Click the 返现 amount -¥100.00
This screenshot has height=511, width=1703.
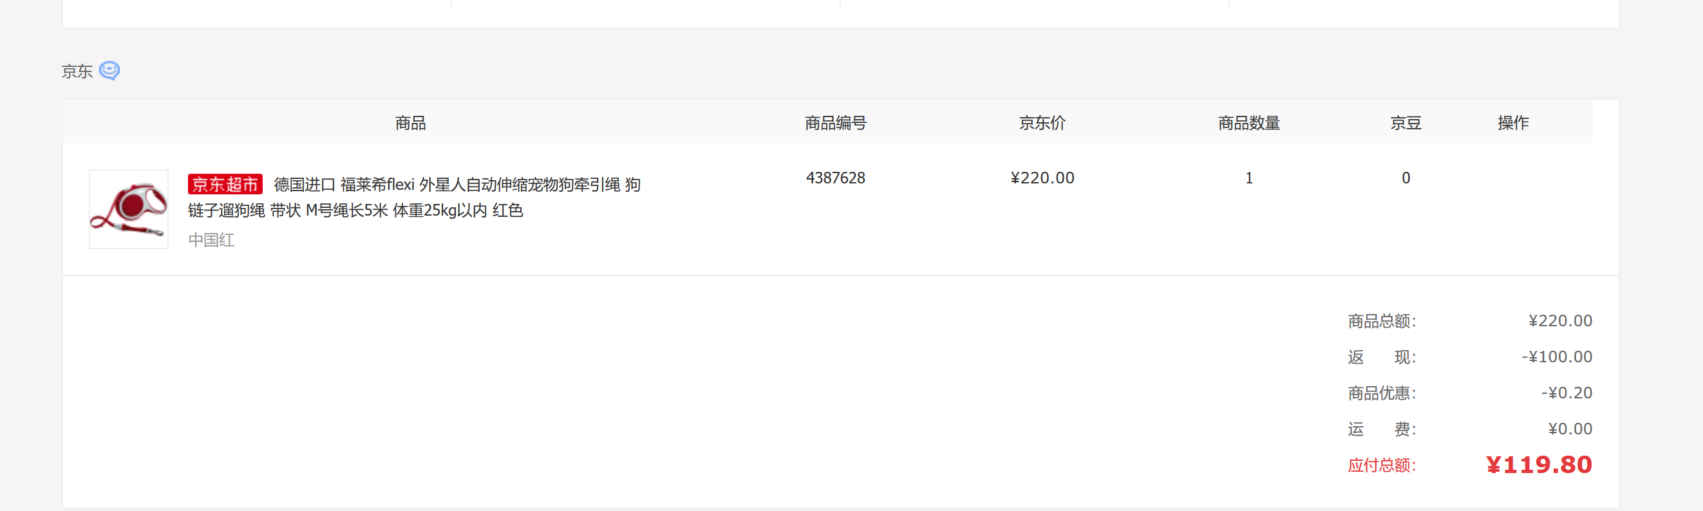coord(1557,357)
